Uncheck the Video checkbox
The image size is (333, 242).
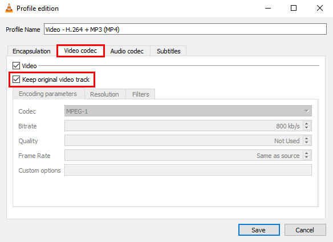(x=17, y=66)
